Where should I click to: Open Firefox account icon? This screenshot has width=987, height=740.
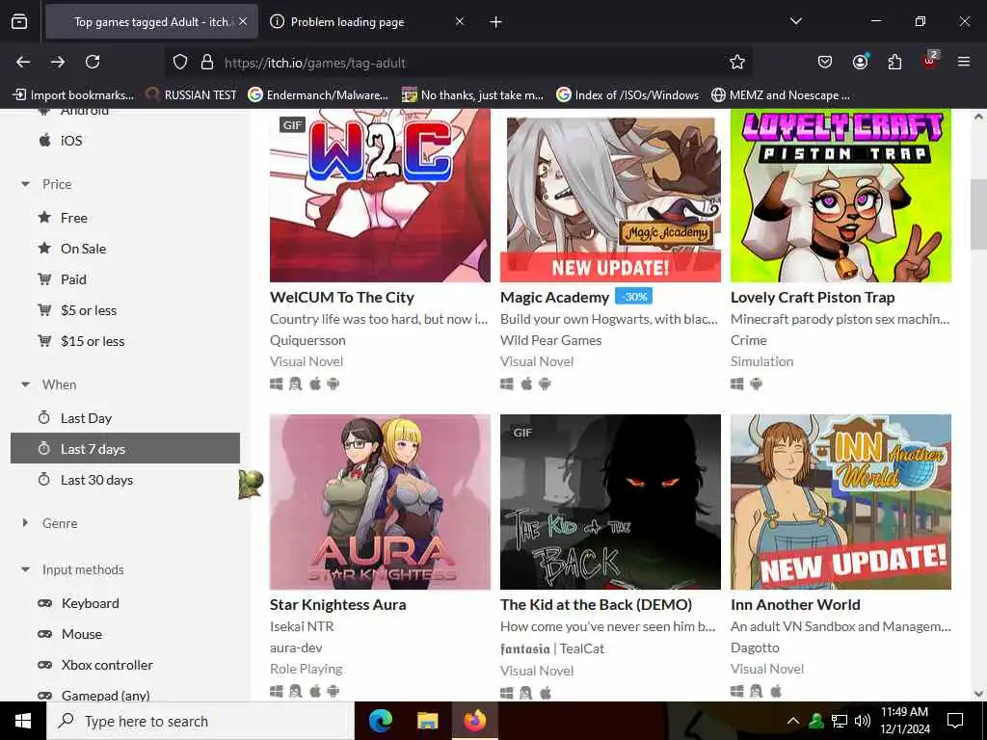(x=860, y=62)
